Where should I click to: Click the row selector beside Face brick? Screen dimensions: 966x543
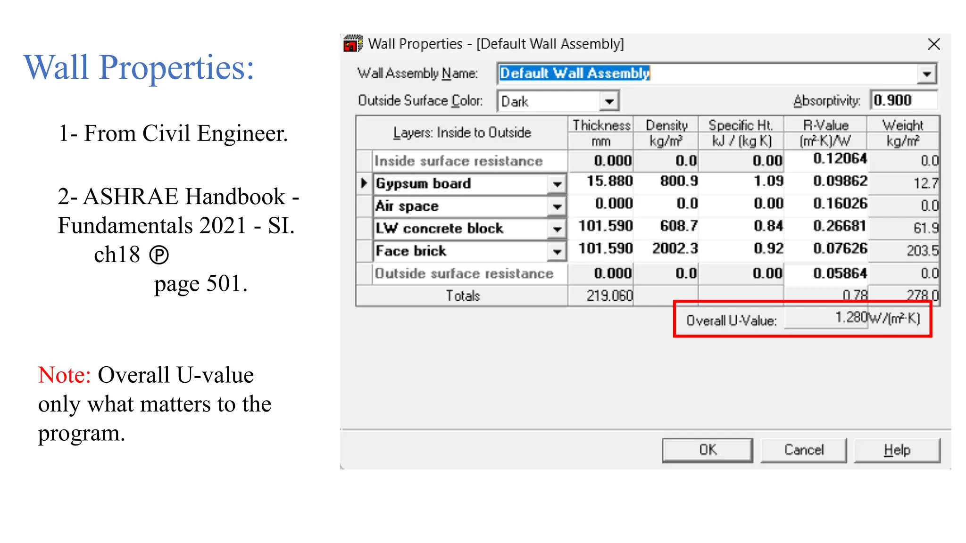[364, 251]
